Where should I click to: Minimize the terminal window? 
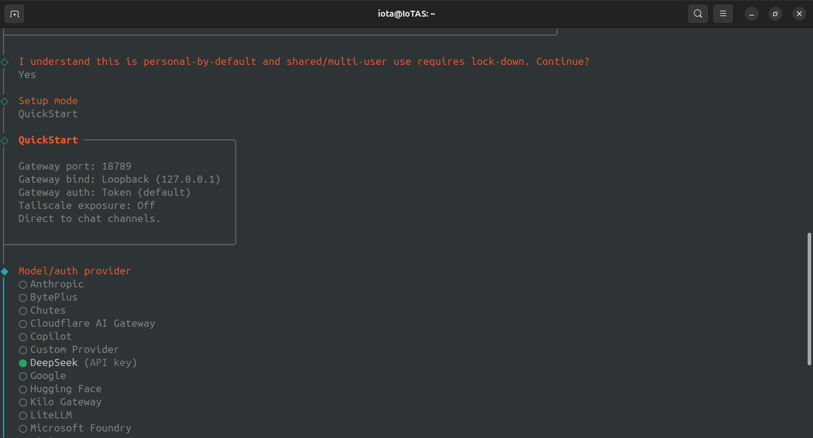pos(752,14)
